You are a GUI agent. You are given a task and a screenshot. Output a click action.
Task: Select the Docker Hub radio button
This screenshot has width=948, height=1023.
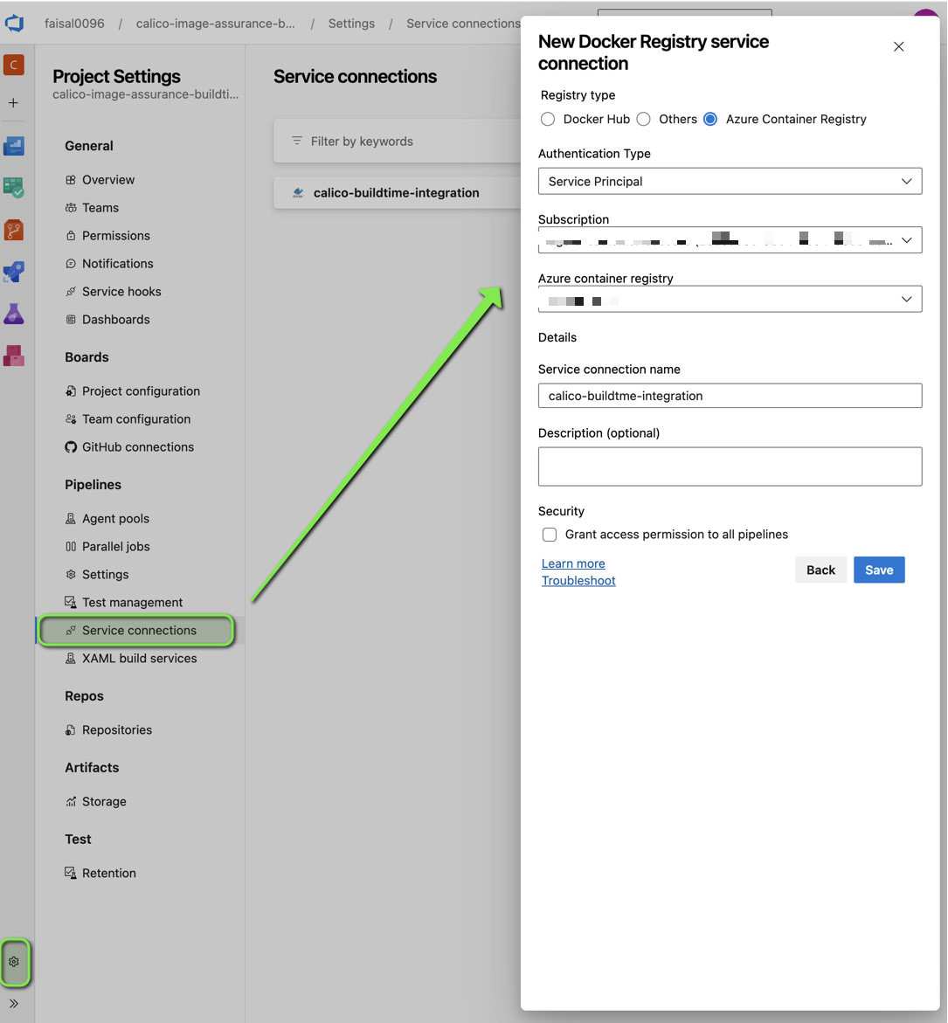[548, 120]
